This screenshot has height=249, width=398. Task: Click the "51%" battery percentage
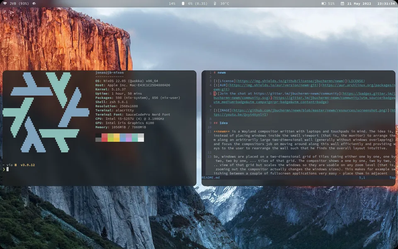[x=331, y=4]
